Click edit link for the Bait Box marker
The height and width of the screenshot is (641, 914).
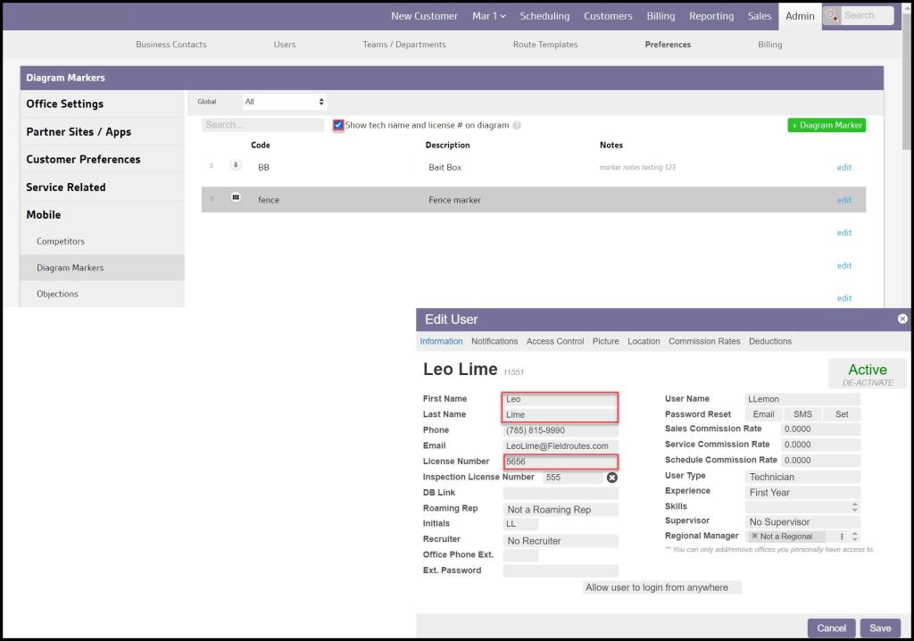point(843,168)
